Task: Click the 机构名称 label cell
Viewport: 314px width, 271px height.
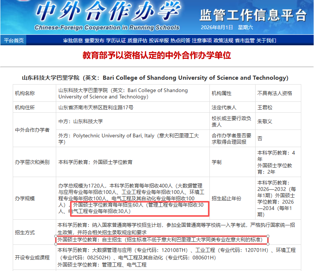Action: tap(34, 93)
